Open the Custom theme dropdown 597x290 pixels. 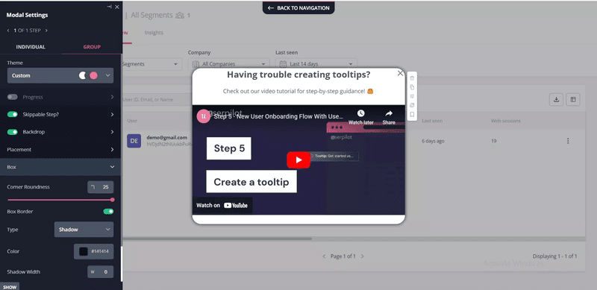tap(60, 75)
